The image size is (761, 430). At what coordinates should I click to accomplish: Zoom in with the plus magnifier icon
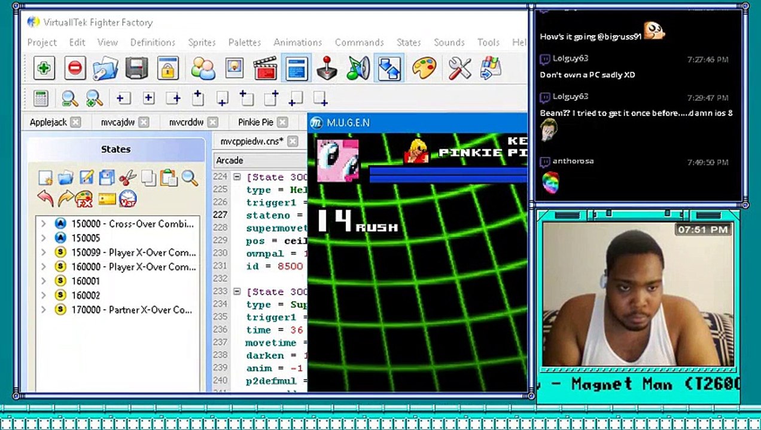tap(94, 99)
